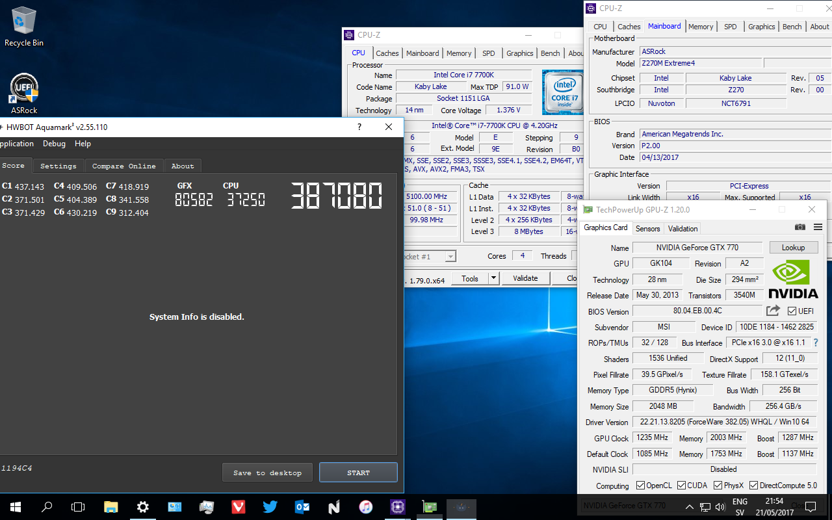
Task: Select Bench tab in the Mainboard CPU-Z window
Action: click(792, 27)
